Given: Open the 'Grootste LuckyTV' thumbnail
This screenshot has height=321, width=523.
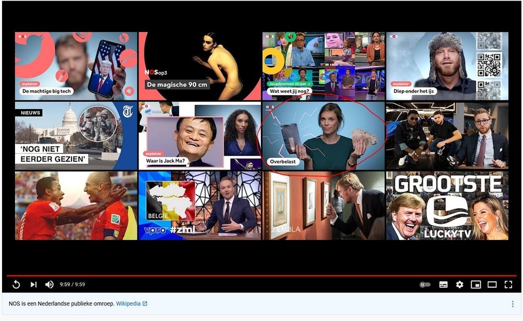Looking at the screenshot, I should pos(447,206).
